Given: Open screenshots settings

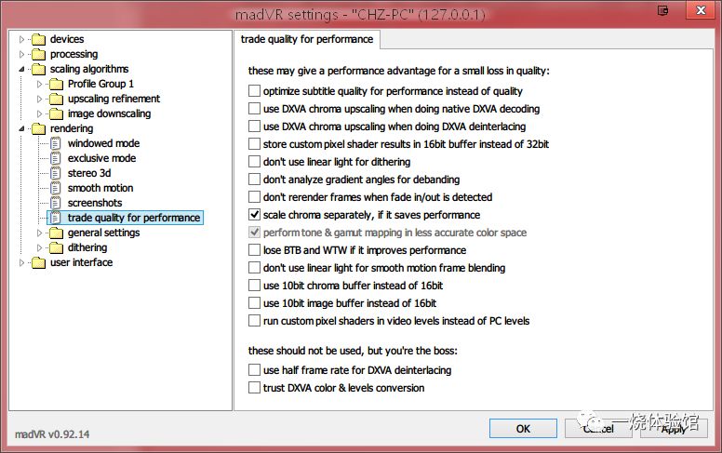Looking at the screenshot, I should 95,203.
